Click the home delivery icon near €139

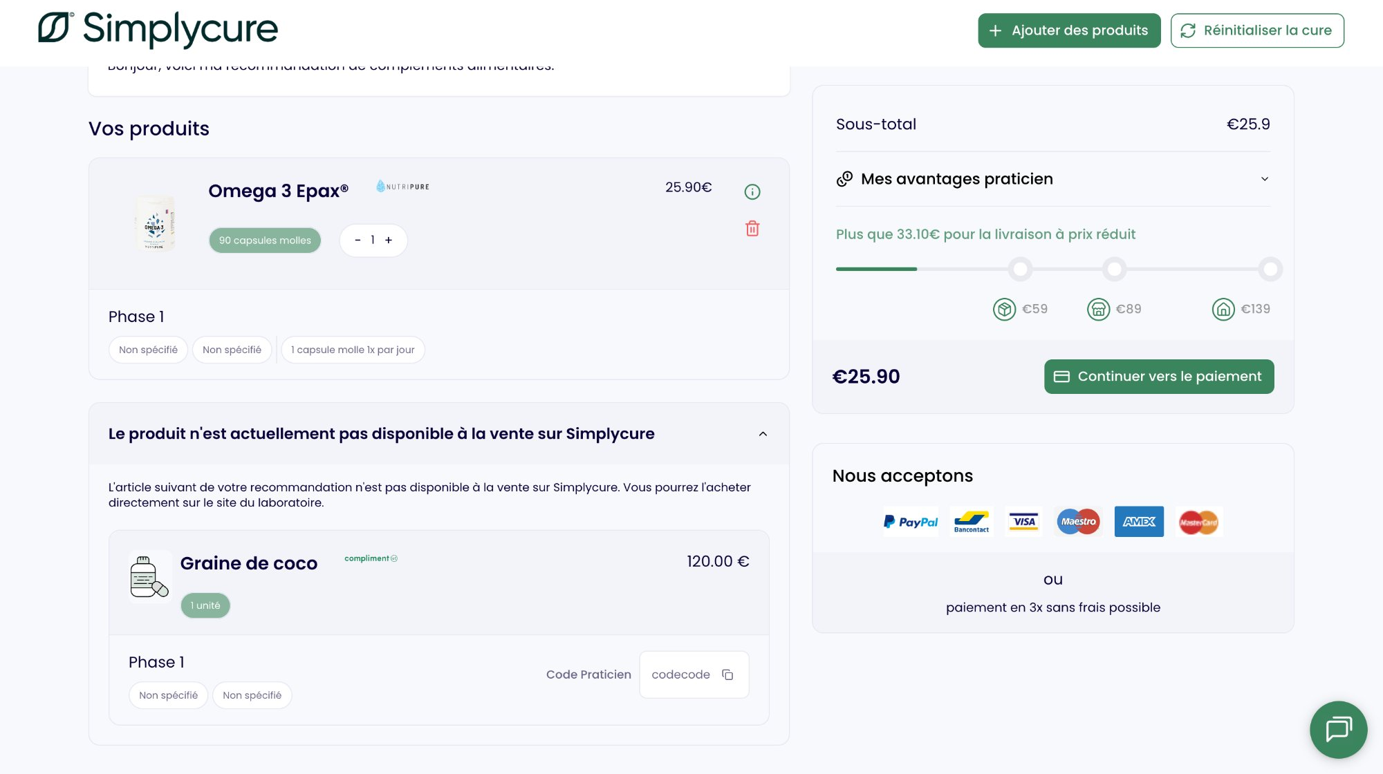1223,309
